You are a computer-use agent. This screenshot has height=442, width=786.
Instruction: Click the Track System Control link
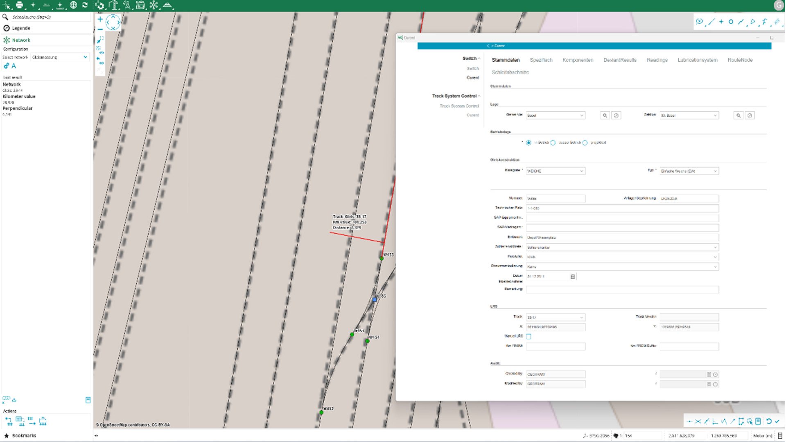click(459, 106)
